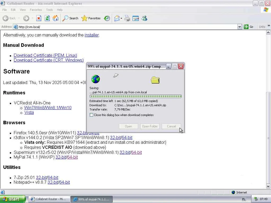Click the vertical scrollbar thumb

tap(268, 138)
